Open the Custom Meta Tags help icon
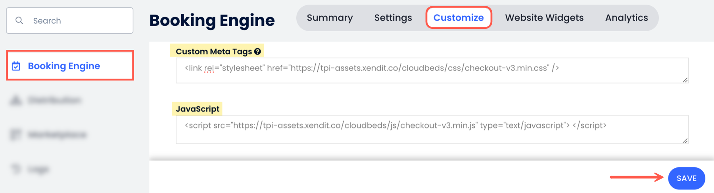Image resolution: width=714 pixels, height=193 pixels. (257, 51)
